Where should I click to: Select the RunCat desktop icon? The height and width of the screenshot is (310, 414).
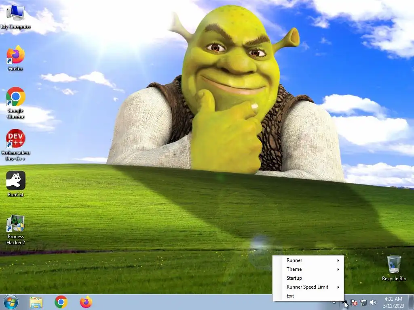click(16, 184)
